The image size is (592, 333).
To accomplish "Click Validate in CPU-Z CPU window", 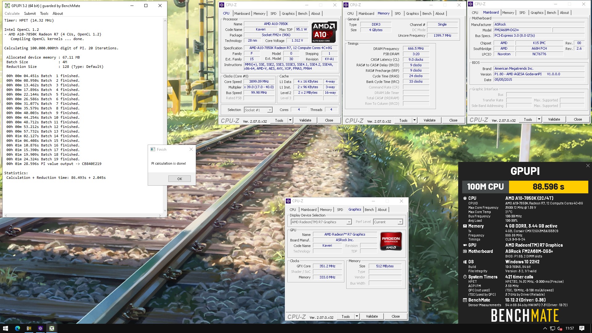I will pos(305,120).
